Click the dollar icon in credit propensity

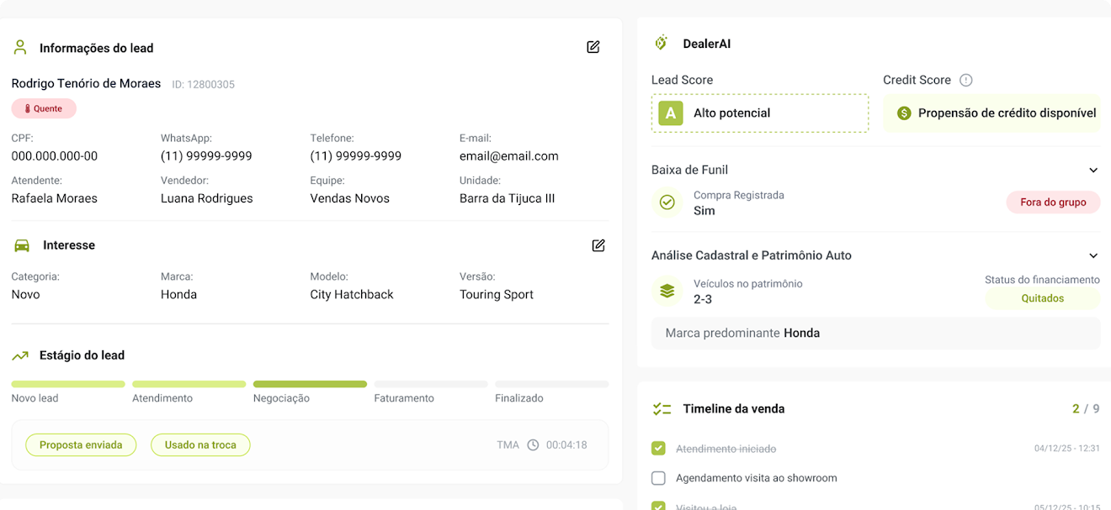(x=904, y=113)
